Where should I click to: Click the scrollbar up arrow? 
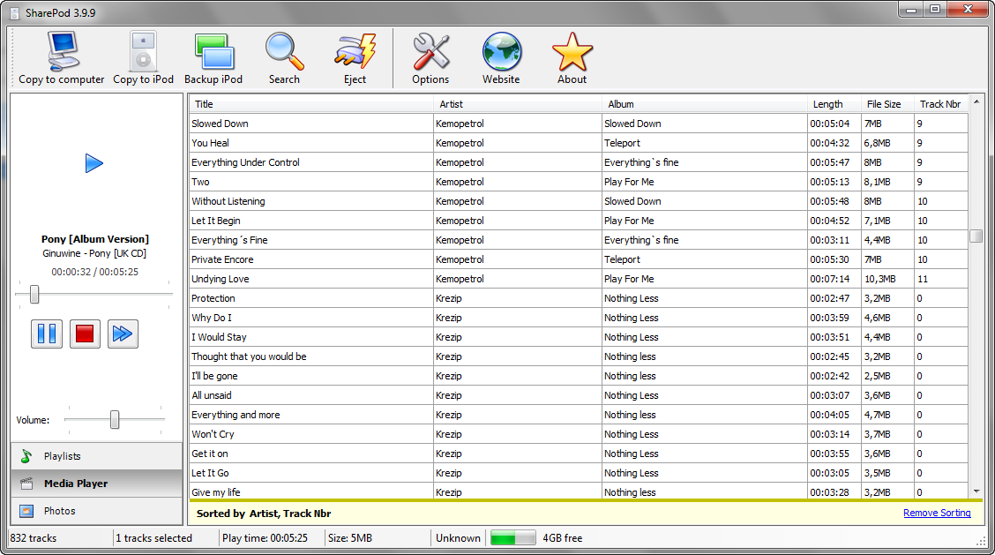coord(976,101)
